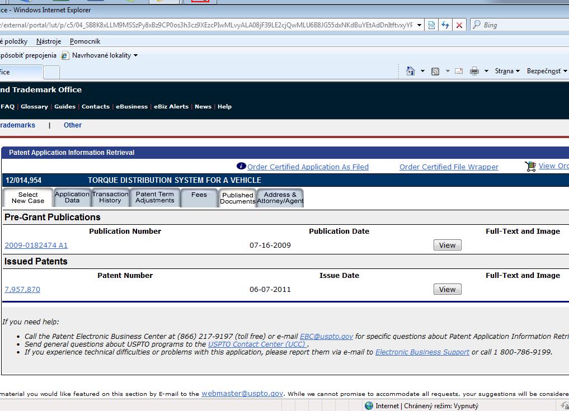Click the Electronic Business Support link

point(422,352)
